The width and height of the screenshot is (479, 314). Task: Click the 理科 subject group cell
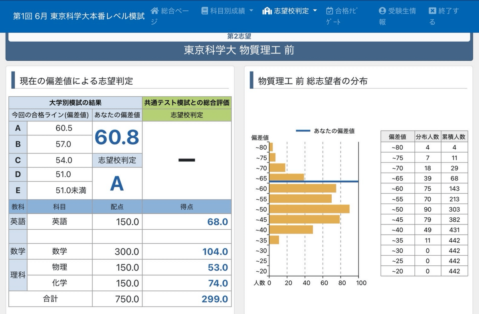click(18, 275)
